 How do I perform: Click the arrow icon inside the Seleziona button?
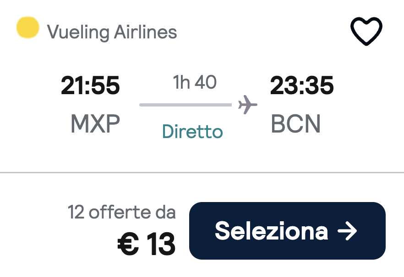[348, 231]
